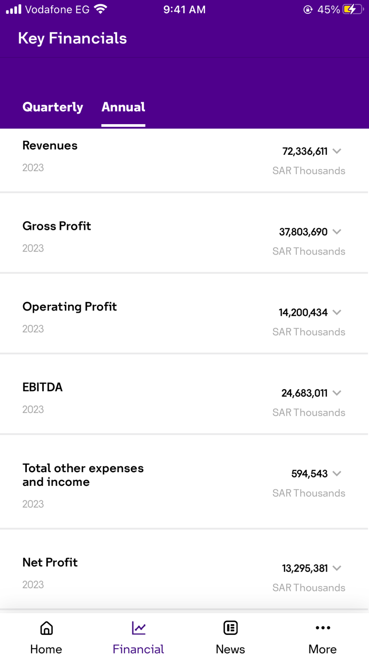
Task: Open the Key Financials header
Action: click(72, 38)
